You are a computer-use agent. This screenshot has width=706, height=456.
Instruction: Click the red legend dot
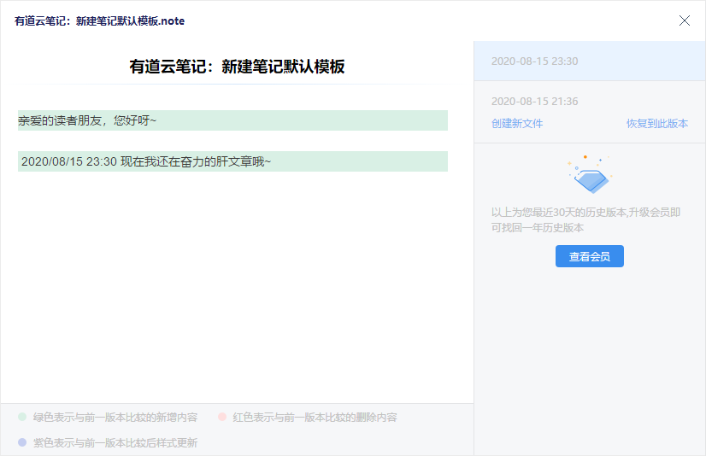click(222, 417)
